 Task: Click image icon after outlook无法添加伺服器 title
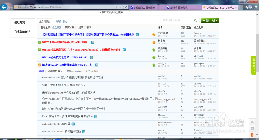73,124
